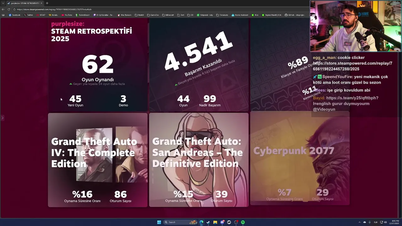
Task: Open the Home Assistant bookmark
Action: [240, 15]
